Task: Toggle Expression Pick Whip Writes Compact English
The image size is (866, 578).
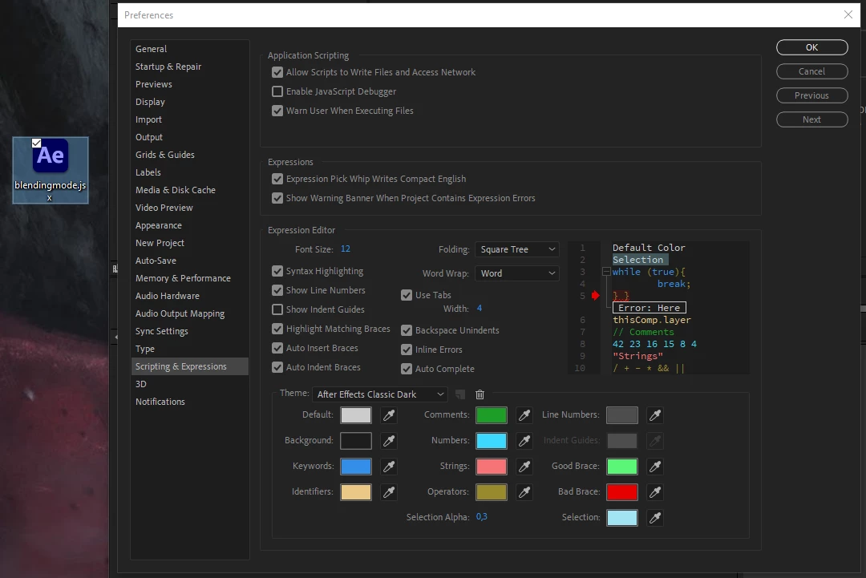Action: (x=277, y=179)
